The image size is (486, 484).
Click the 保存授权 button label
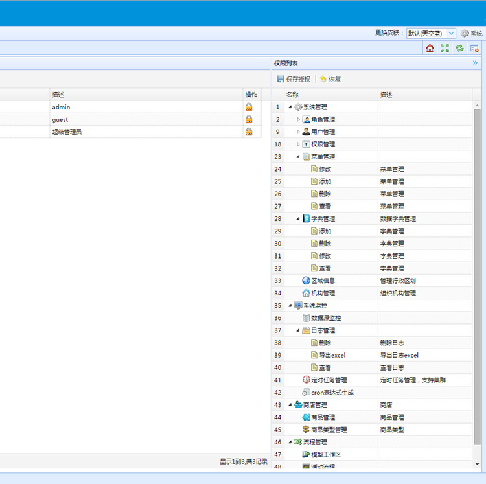[298, 79]
